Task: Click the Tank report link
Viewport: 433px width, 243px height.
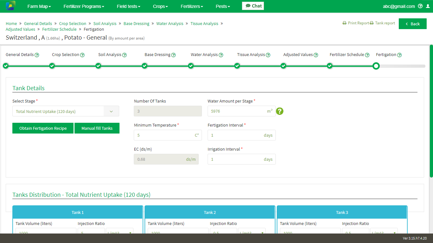Action: [x=382, y=23]
